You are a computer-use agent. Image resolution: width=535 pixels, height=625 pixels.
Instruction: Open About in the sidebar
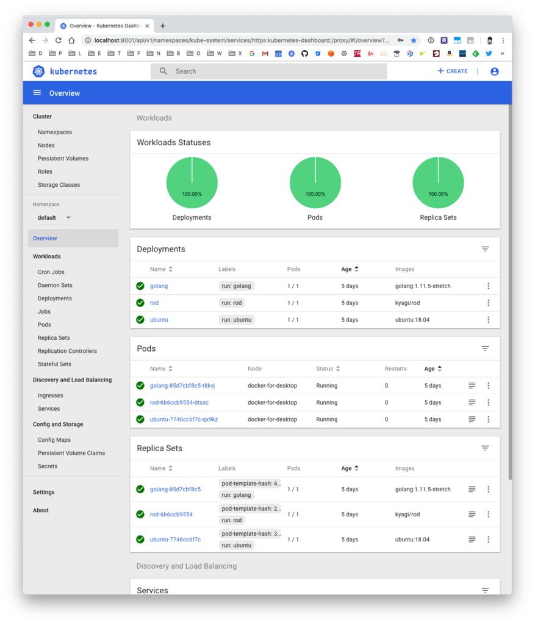tap(41, 510)
